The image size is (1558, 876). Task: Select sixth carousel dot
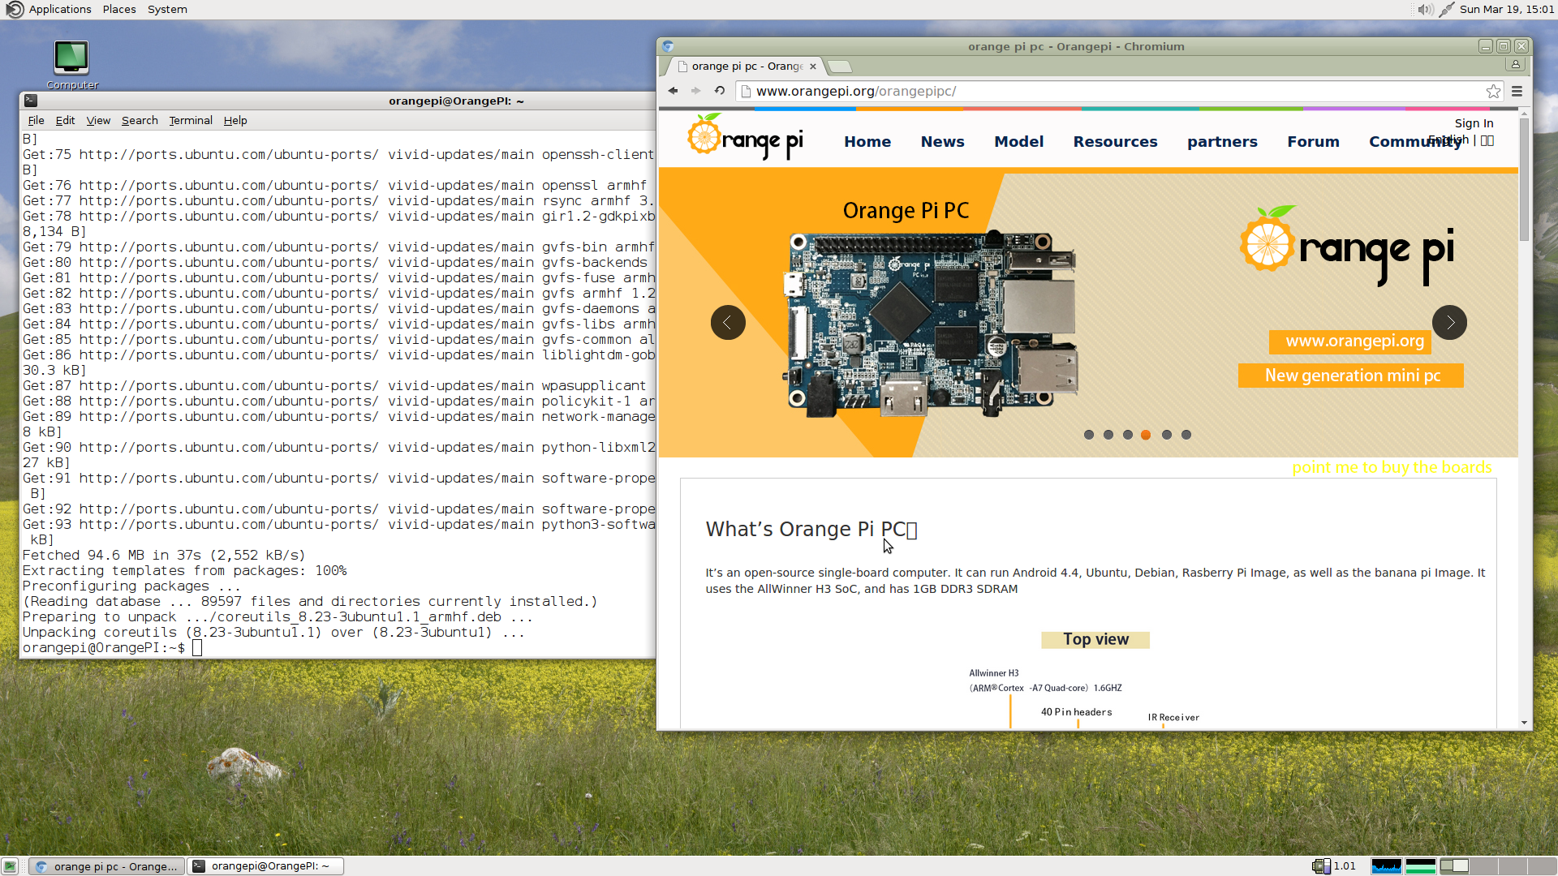[x=1186, y=435]
